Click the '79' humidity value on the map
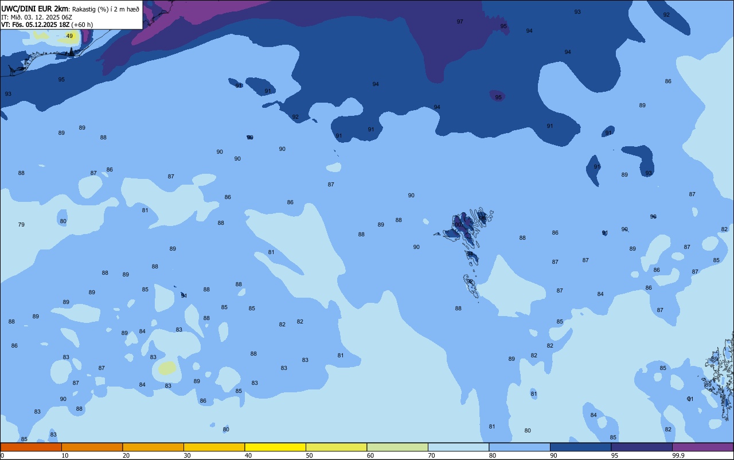Viewport: 734px width, 460px height. [21, 224]
